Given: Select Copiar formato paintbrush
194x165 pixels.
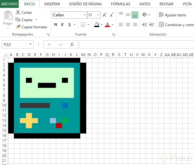Looking at the screenshot, I should 18,27.
